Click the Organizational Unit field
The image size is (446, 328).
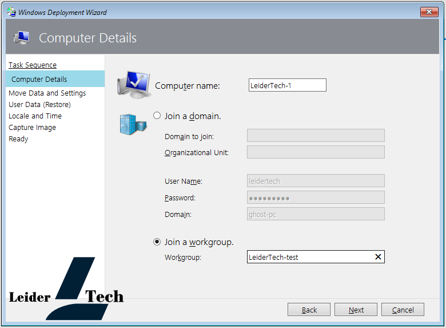tap(316, 152)
